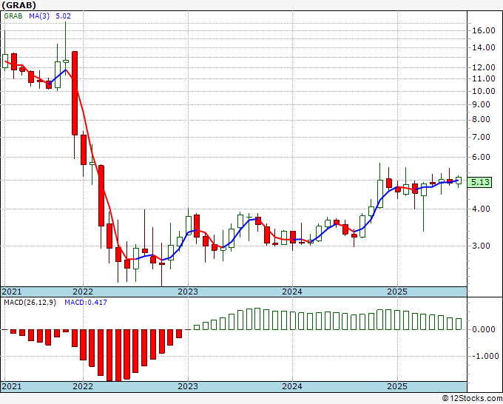Click the MACD:0.417 value label
The image size is (503, 404).
[x=86, y=303]
